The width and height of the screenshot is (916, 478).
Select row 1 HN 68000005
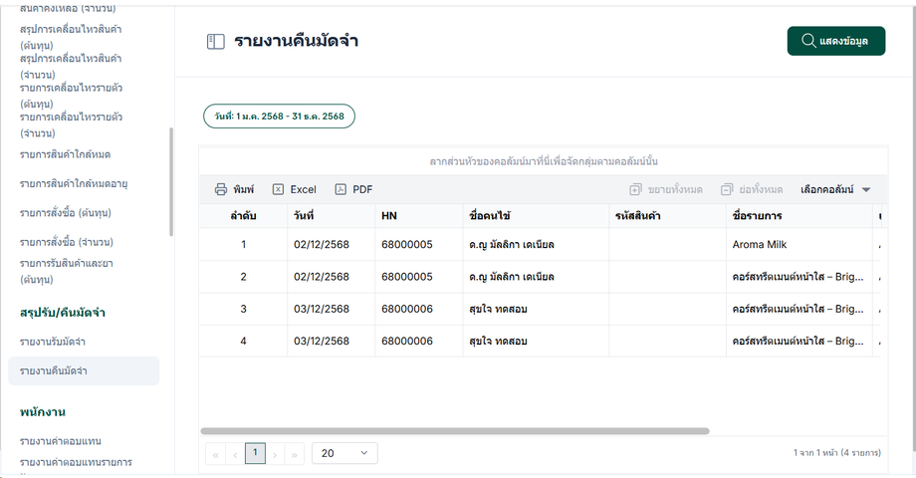(x=419, y=244)
